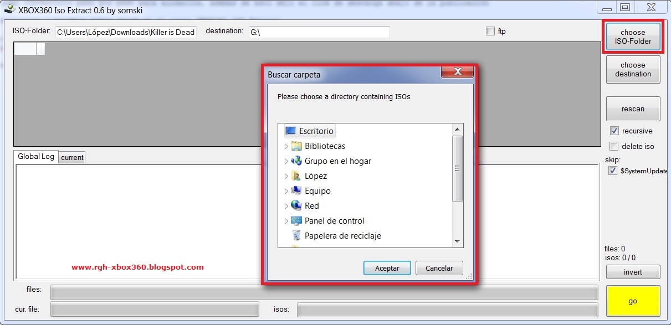This screenshot has width=671, height=325.
Task: Click the folder tree scrollbar down arrow
Action: pos(457,241)
